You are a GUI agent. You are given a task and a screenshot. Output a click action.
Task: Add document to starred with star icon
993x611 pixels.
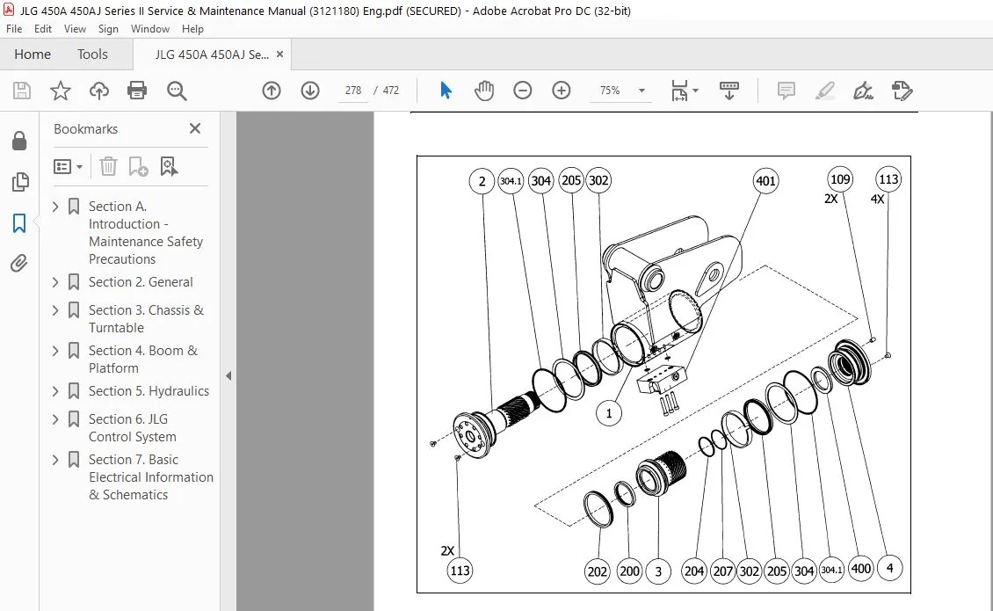pos(60,91)
